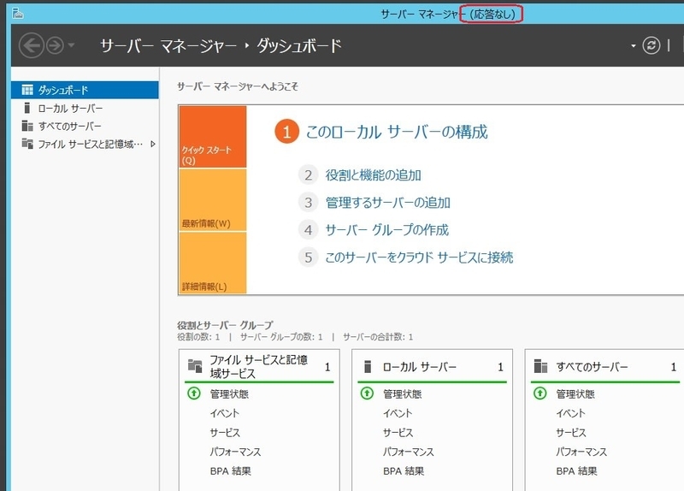This screenshot has width=684, height=491.
Task: Click BPA 結果 in すべてのサーバー tile
Action: (x=576, y=471)
